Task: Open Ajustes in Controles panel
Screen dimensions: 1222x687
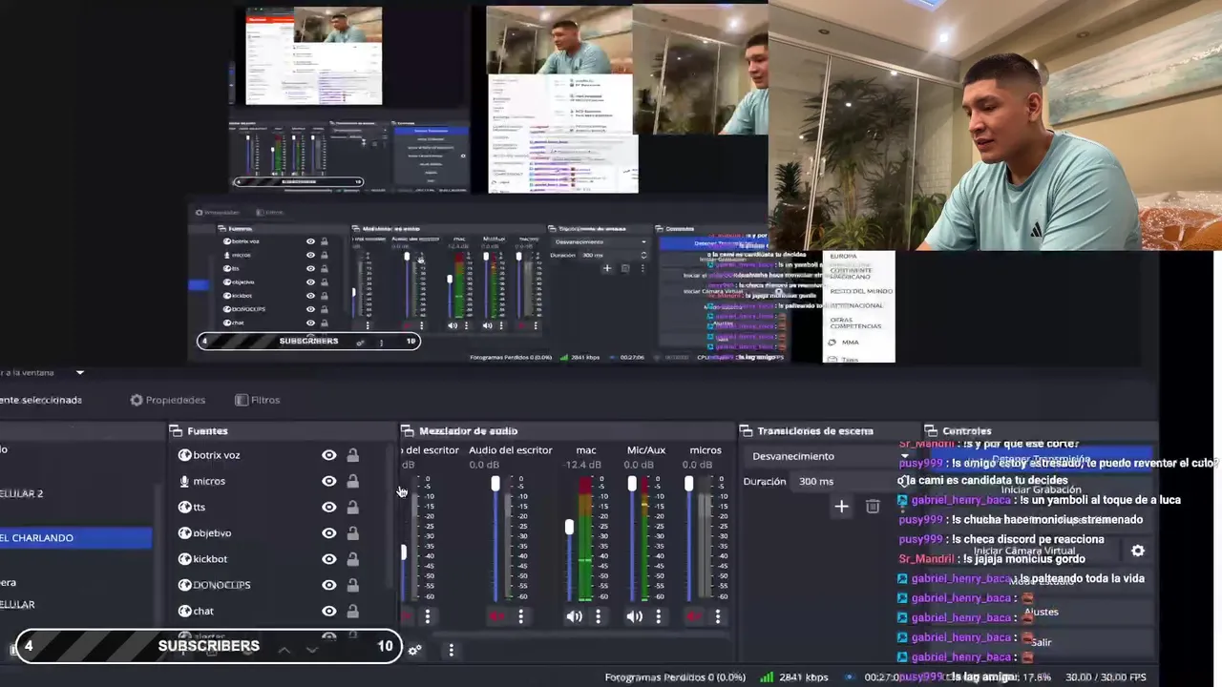Action: click(x=1041, y=612)
